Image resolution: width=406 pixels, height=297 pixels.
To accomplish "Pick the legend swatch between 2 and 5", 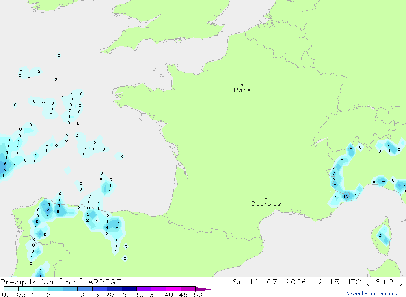I will [x=55, y=289].
